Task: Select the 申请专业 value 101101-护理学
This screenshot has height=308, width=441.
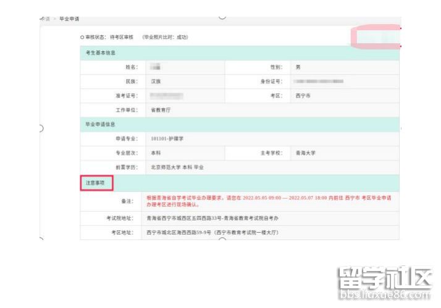Action: (x=167, y=139)
